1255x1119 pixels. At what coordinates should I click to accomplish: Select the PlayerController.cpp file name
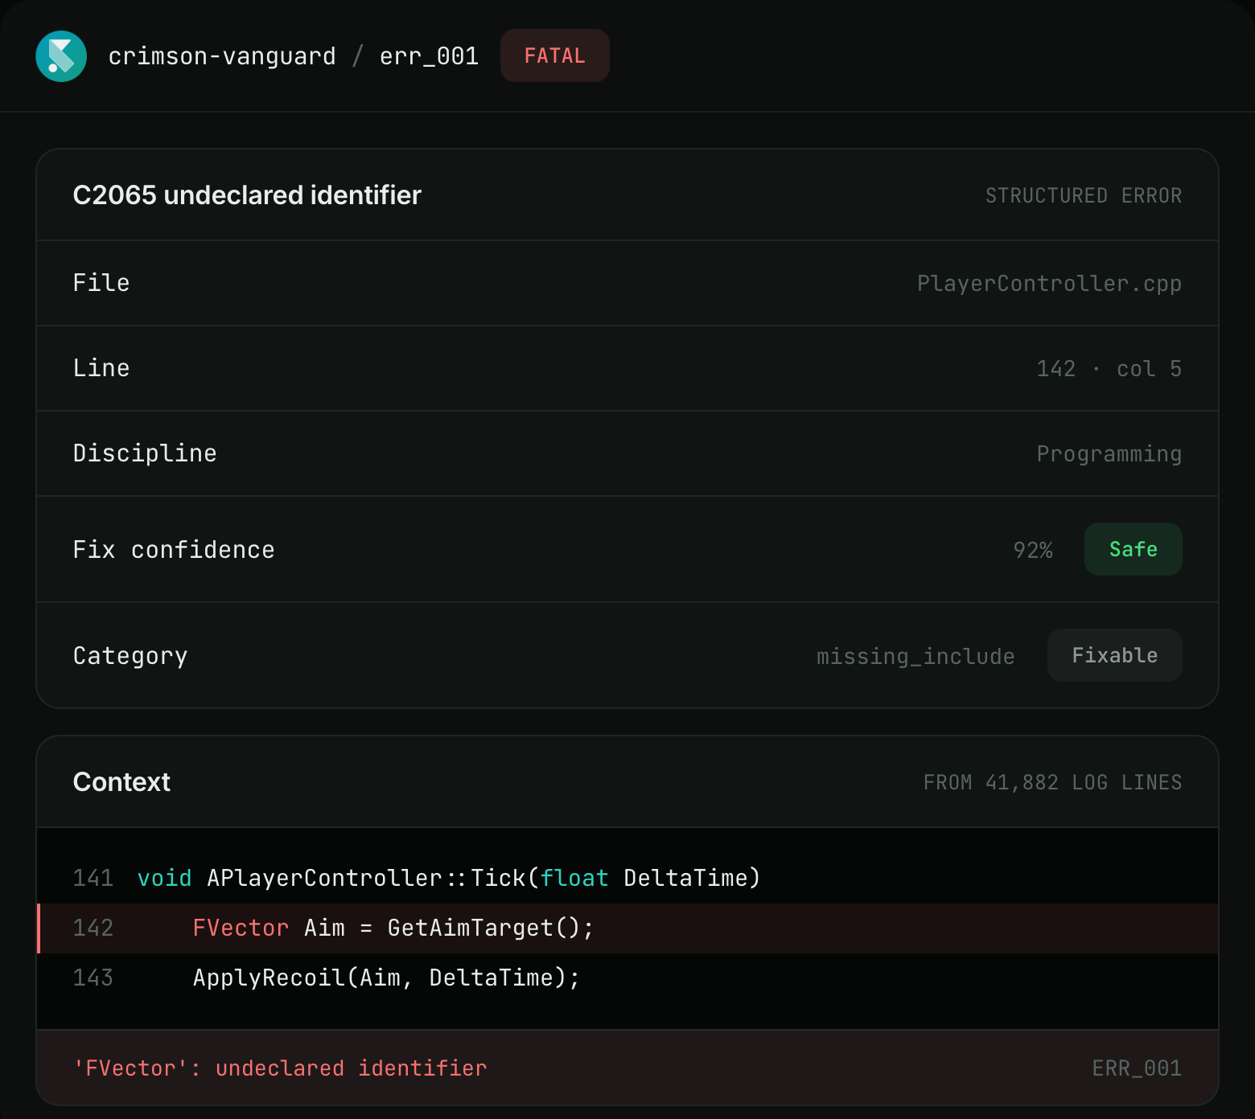(x=1049, y=284)
